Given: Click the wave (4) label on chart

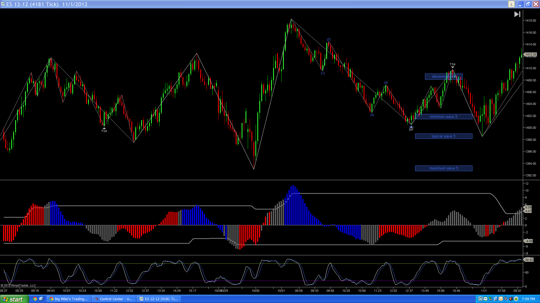Looking at the screenshot, I should point(386,83).
